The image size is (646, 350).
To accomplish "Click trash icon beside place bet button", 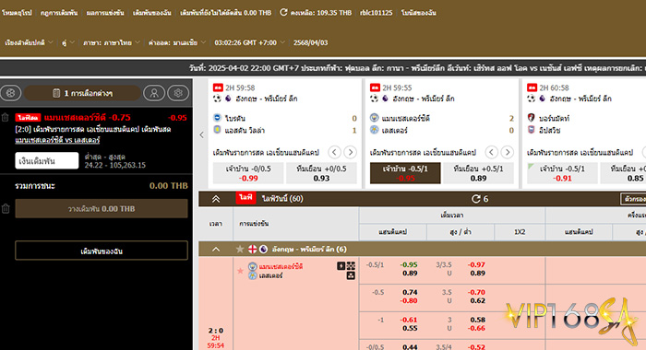I will (x=6, y=208).
